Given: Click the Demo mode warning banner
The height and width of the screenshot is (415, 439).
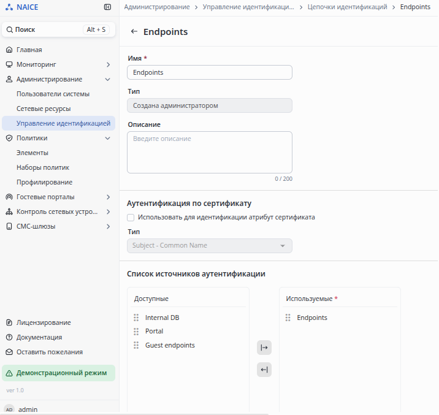Looking at the screenshot, I should 59,373.
